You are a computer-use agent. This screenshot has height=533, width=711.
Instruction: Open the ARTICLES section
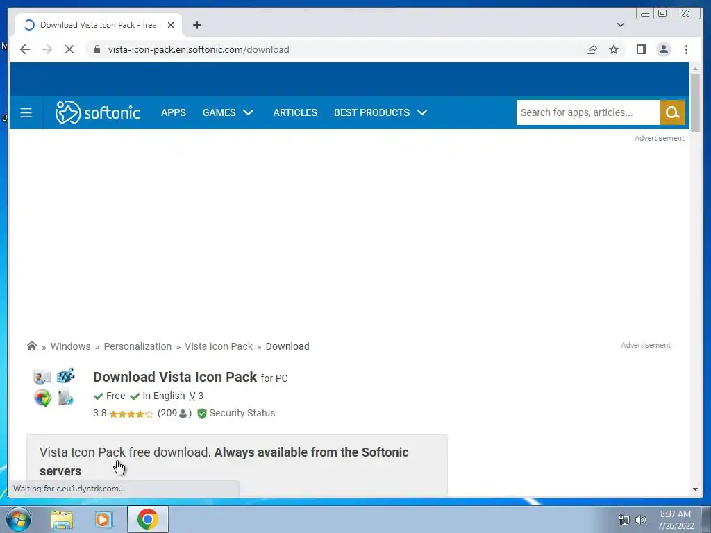point(295,112)
